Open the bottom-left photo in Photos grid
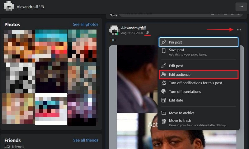 tap(18, 108)
